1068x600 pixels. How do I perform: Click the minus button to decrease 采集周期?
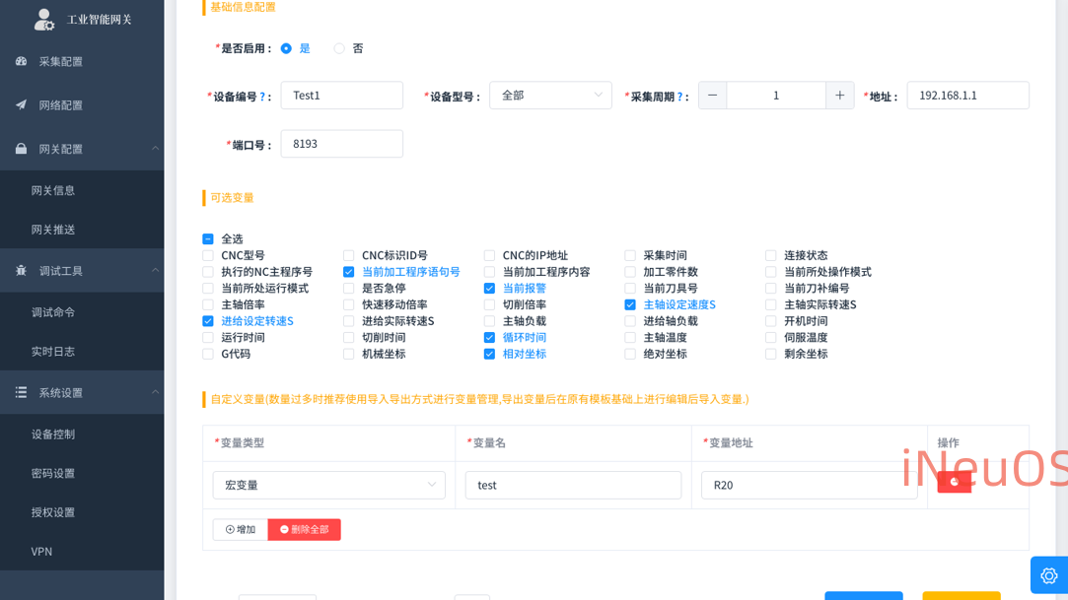click(x=712, y=96)
